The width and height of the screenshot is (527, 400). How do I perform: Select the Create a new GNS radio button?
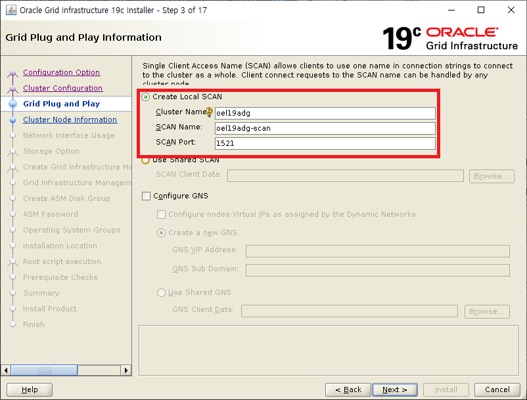point(162,233)
